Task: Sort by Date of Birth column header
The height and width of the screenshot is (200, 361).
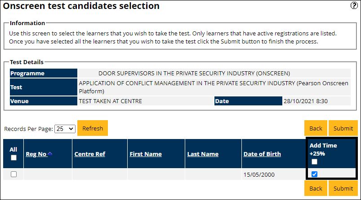Action: point(262,154)
